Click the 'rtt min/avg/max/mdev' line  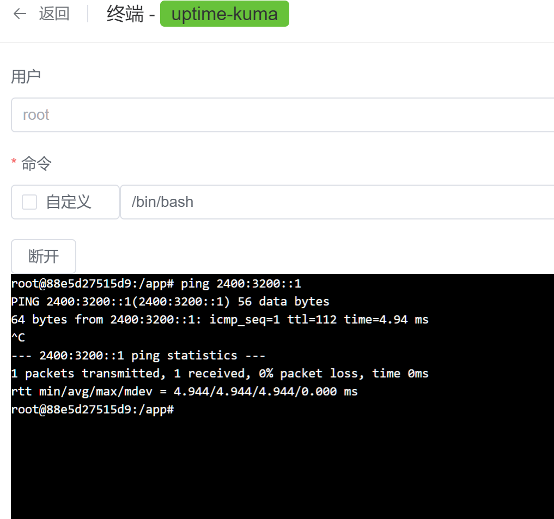pos(185,392)
